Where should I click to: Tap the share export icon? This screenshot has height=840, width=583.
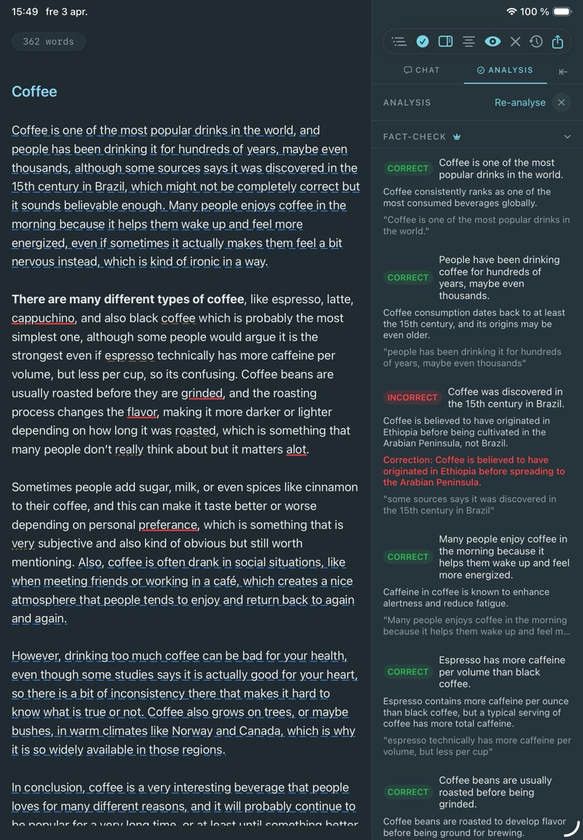pos(557,41)
